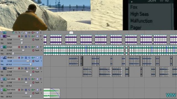
Task: Open automation mode dropdown on bass melody track
Action: [x=41, y=93]
